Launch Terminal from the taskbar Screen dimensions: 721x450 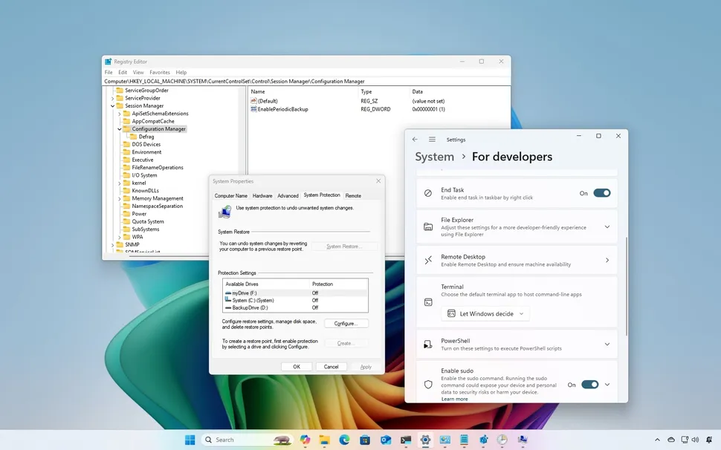coord(405,440)
